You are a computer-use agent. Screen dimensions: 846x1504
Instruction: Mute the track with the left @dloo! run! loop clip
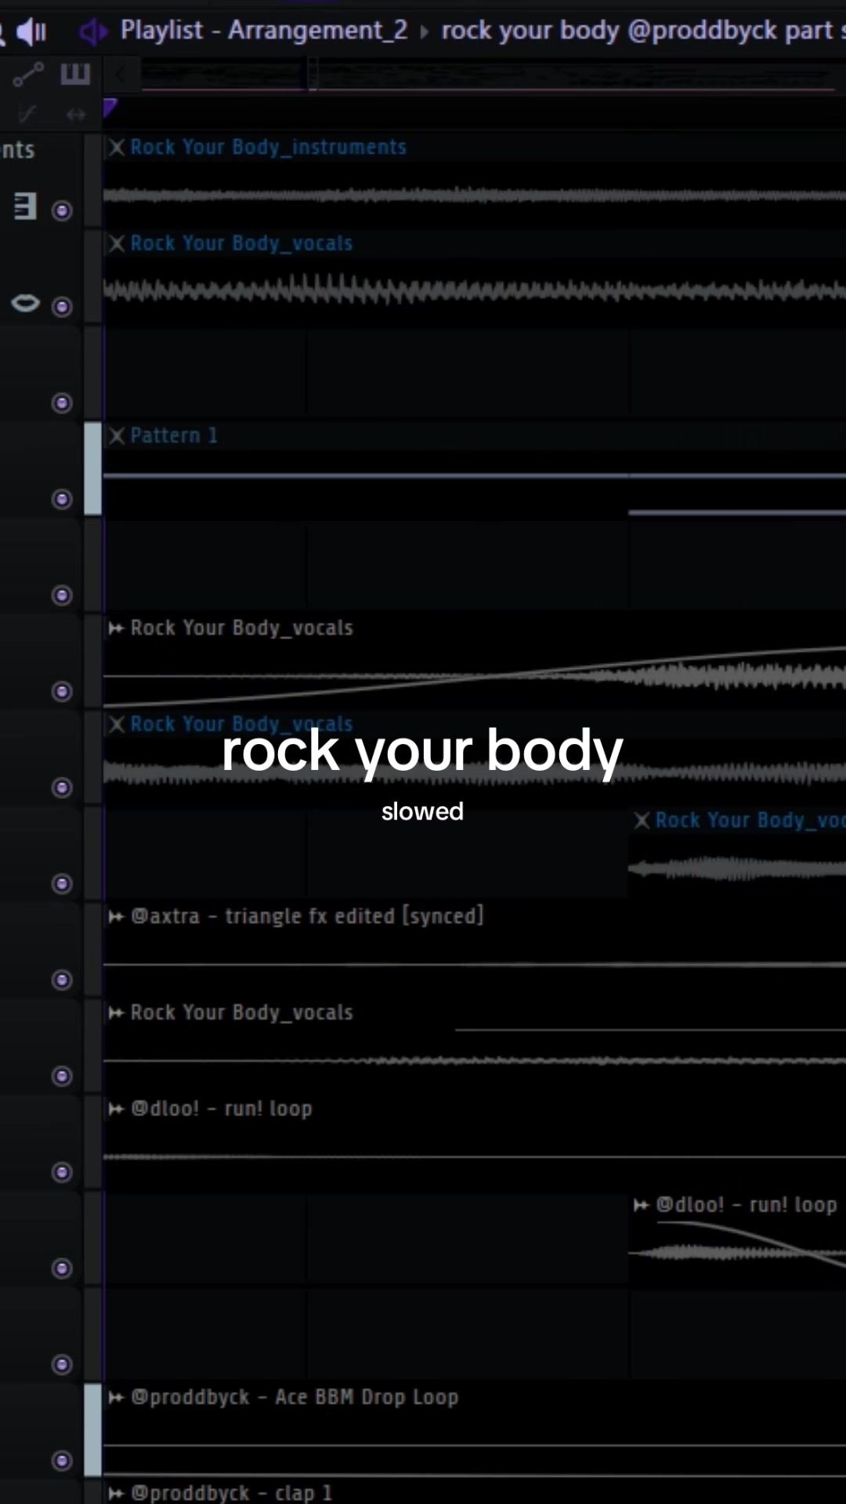[x=62, y=1172]
